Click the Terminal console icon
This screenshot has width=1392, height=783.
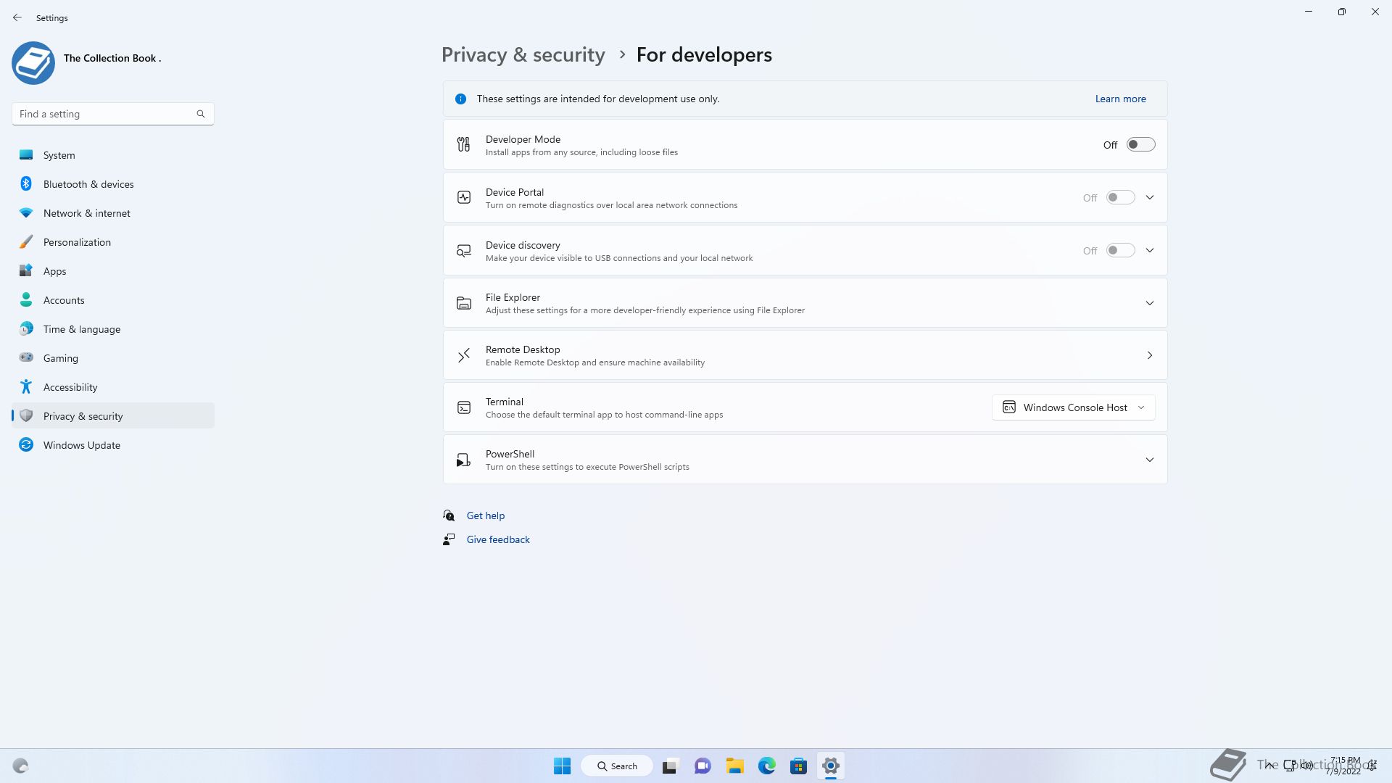464,407
